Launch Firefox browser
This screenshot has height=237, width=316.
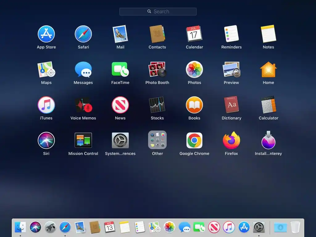click(x=231, y=140)
